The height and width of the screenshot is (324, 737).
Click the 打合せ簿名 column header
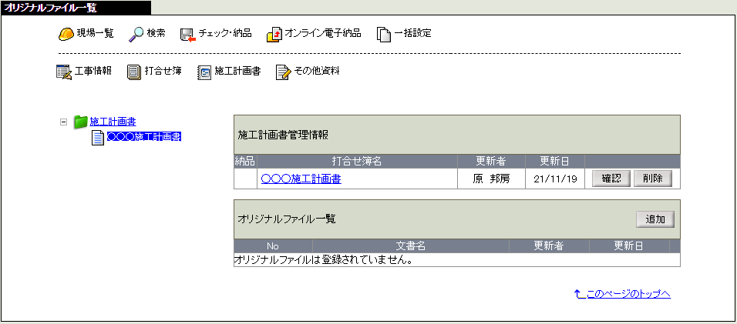click(x=357, y=162)
